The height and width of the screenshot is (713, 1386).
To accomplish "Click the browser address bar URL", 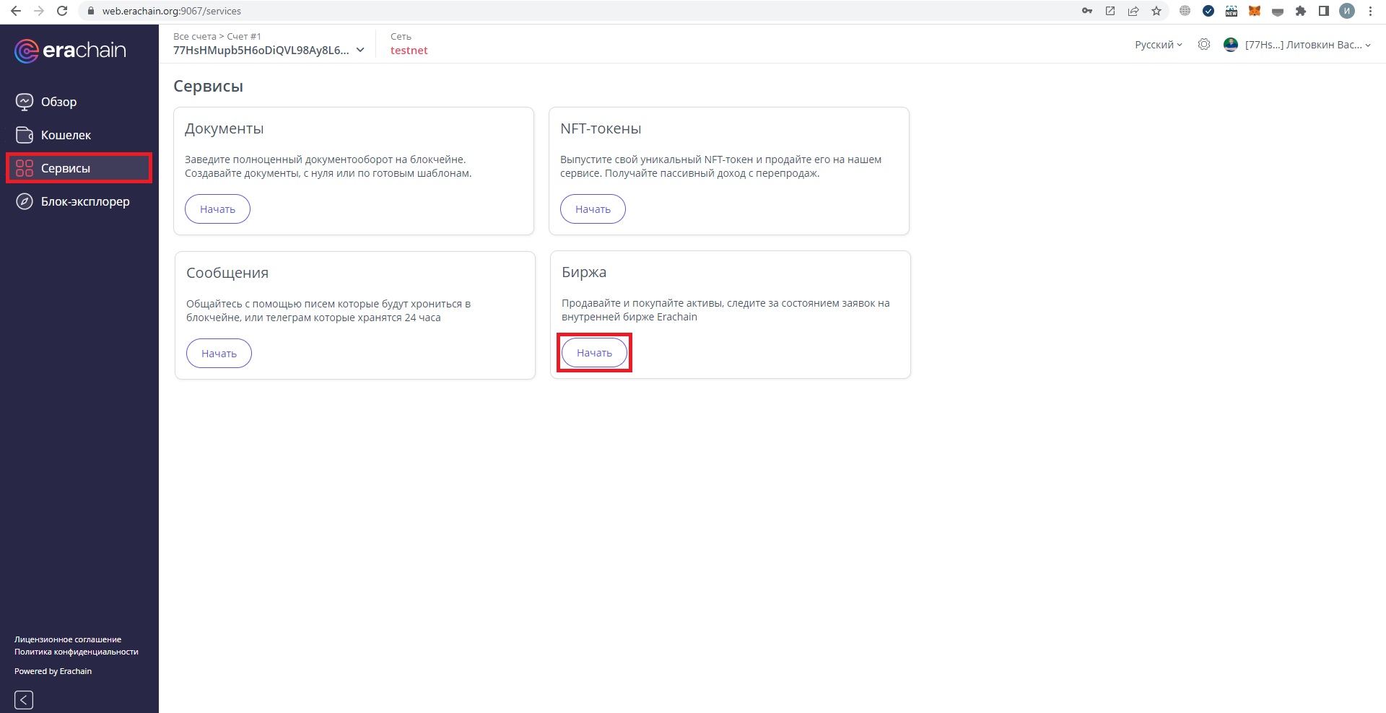I will [172, 11].
